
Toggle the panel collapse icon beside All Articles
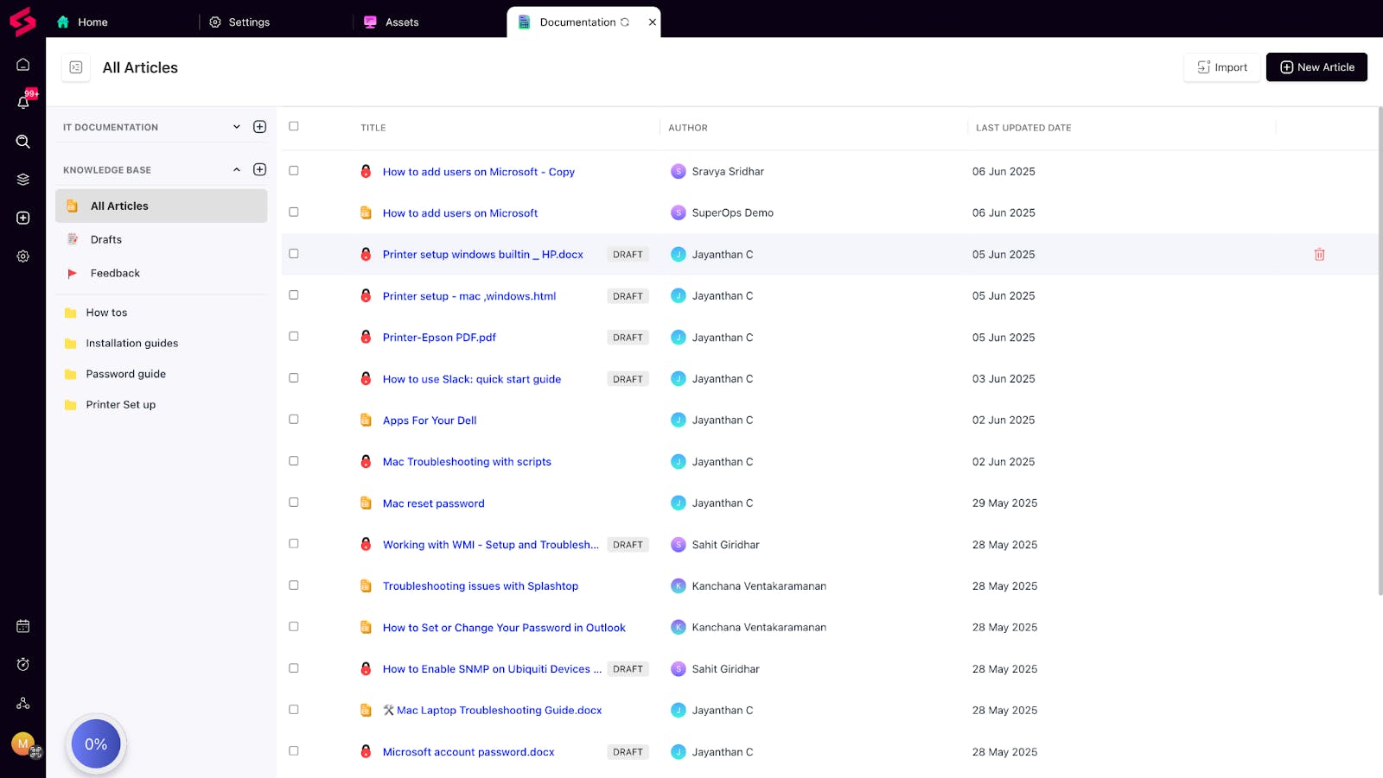76,67
